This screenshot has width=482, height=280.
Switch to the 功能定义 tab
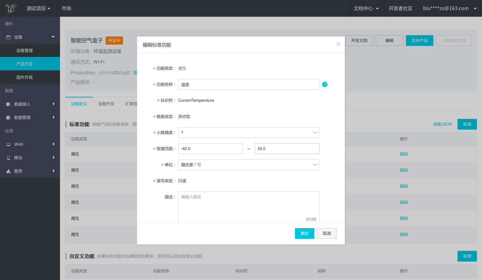[79, 104]
